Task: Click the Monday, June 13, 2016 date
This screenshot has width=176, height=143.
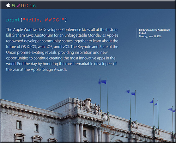Action: click(150, 36)
